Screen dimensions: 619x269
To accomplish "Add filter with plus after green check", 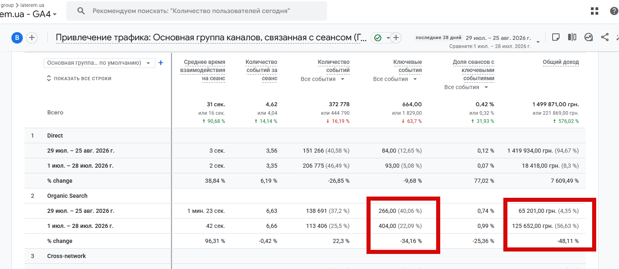I will [396, 38].
